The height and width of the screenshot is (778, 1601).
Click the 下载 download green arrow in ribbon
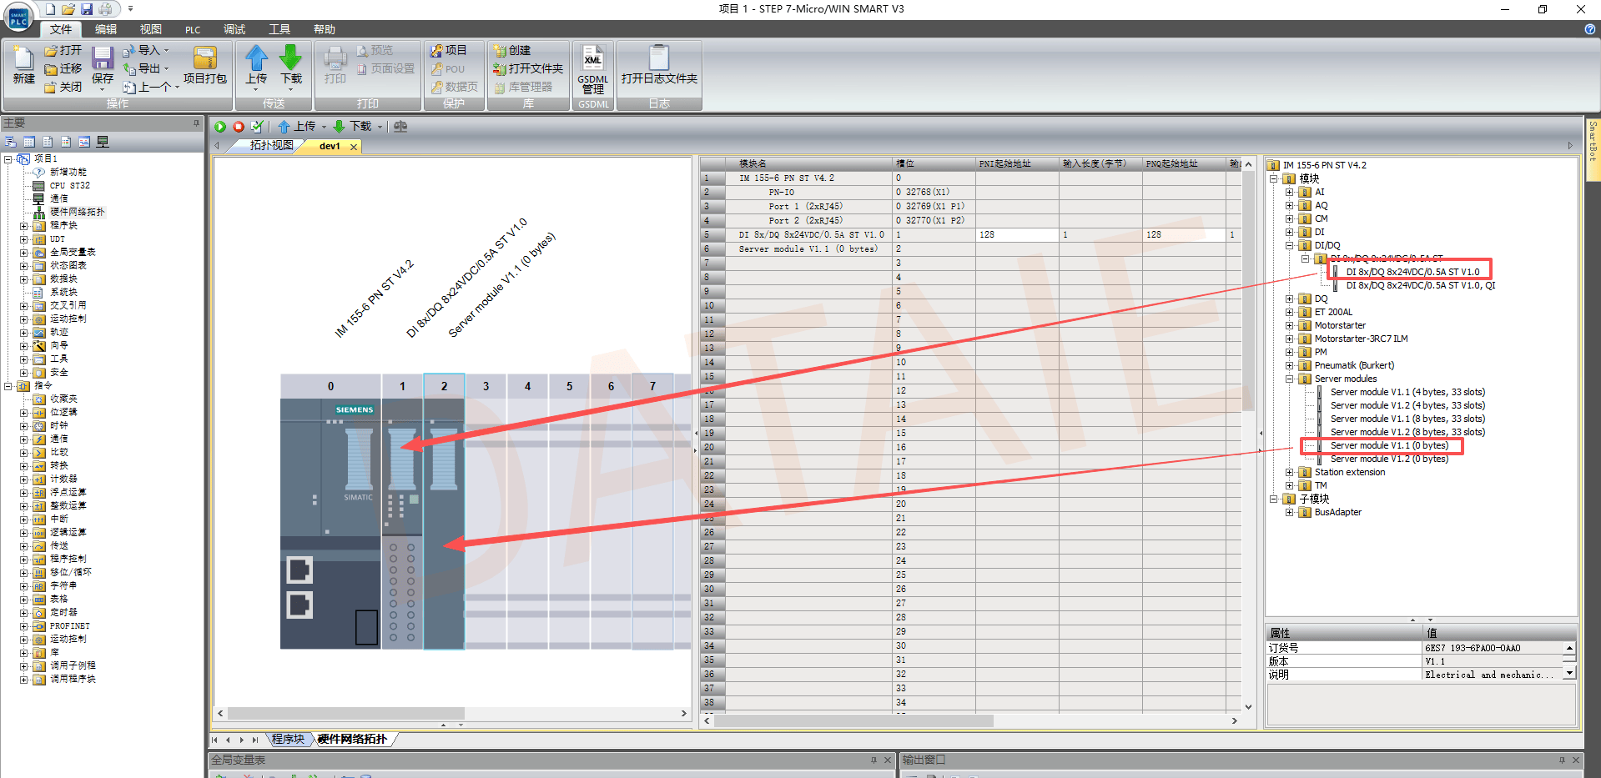tap(290, 58)
